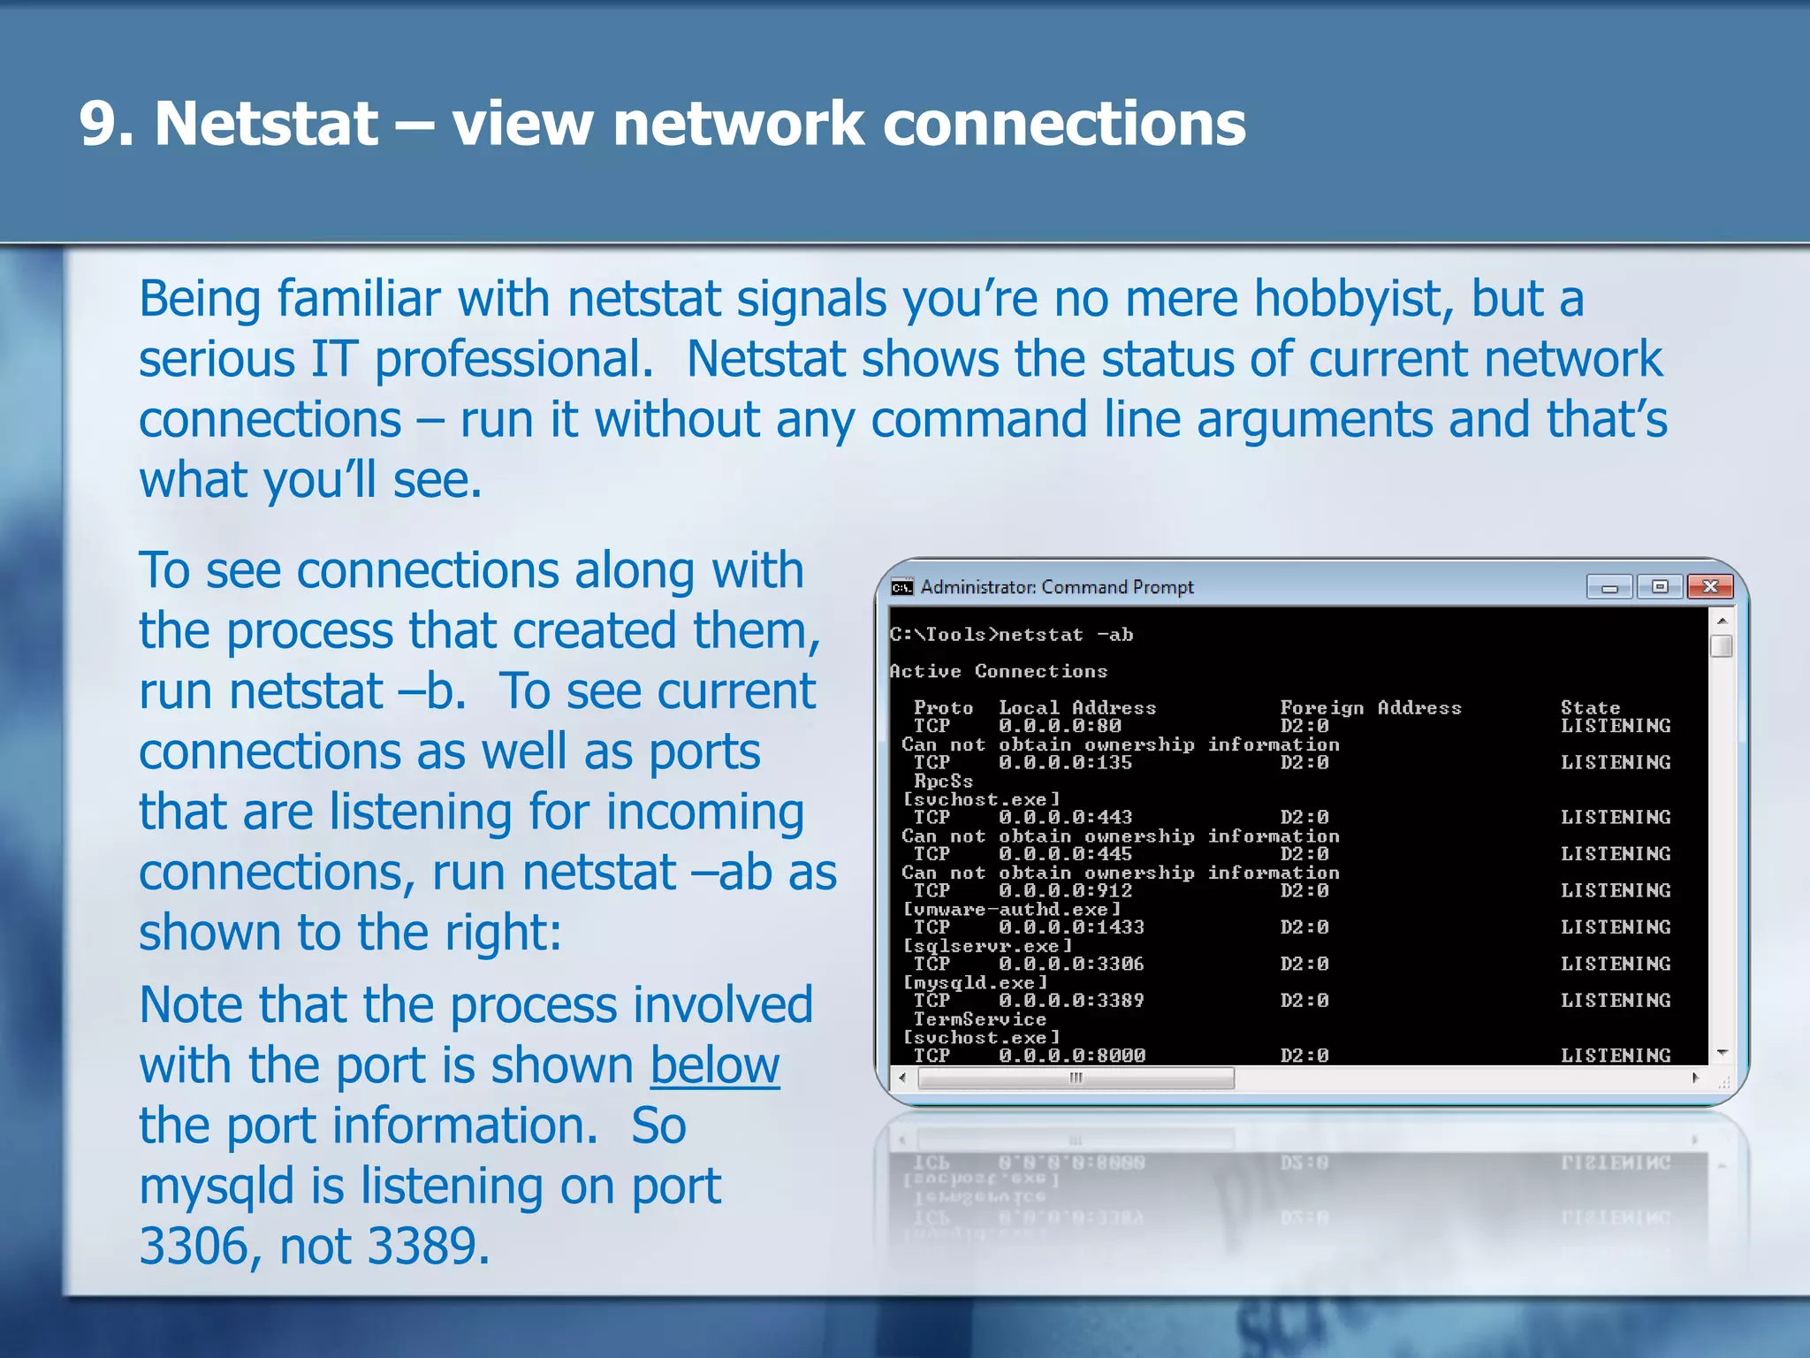Click the address 0.0.0.0:3306
The image size is (1810, 1358).
[x=1072, y=964]
